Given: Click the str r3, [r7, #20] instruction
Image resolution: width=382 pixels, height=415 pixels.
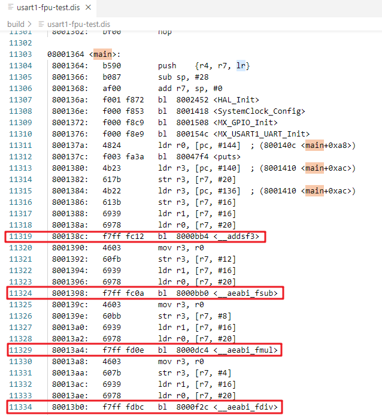Looking at the screenshot, I should click(197, 180).
